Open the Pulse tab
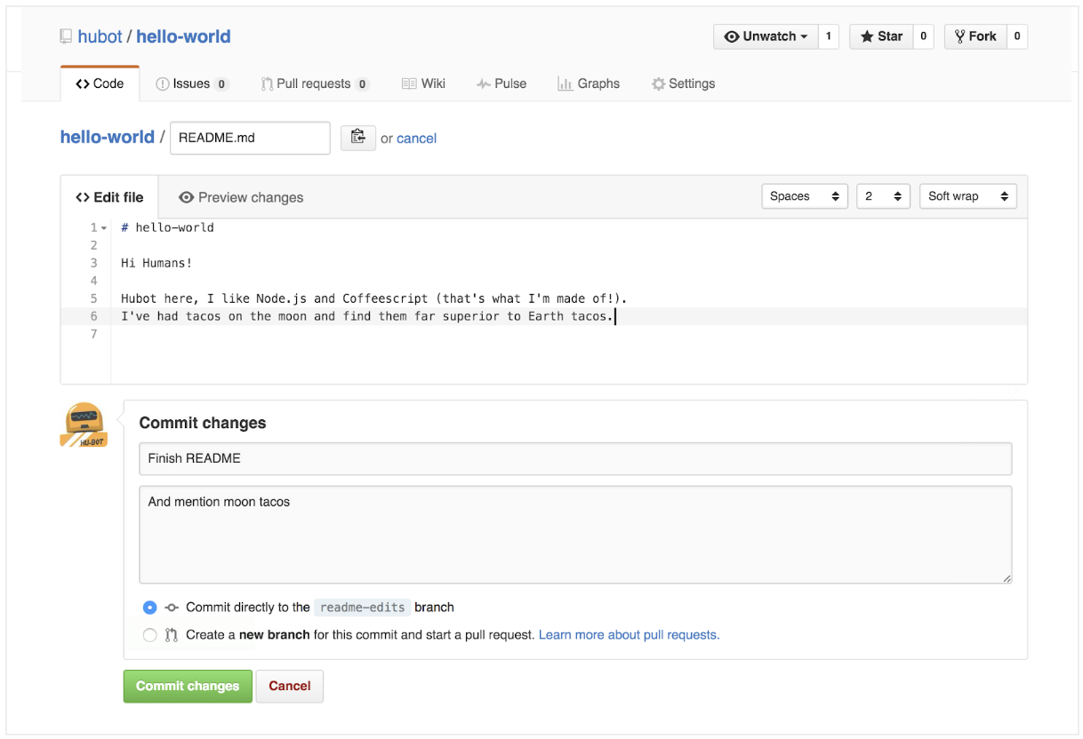1083x739 pixels. click(501, 83)
